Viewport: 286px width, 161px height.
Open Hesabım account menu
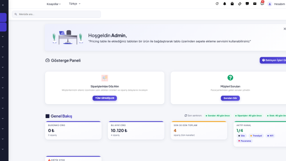[x=279, y=4]
